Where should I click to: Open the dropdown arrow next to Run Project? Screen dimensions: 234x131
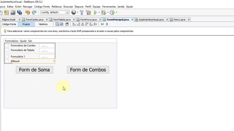[99, 12]
